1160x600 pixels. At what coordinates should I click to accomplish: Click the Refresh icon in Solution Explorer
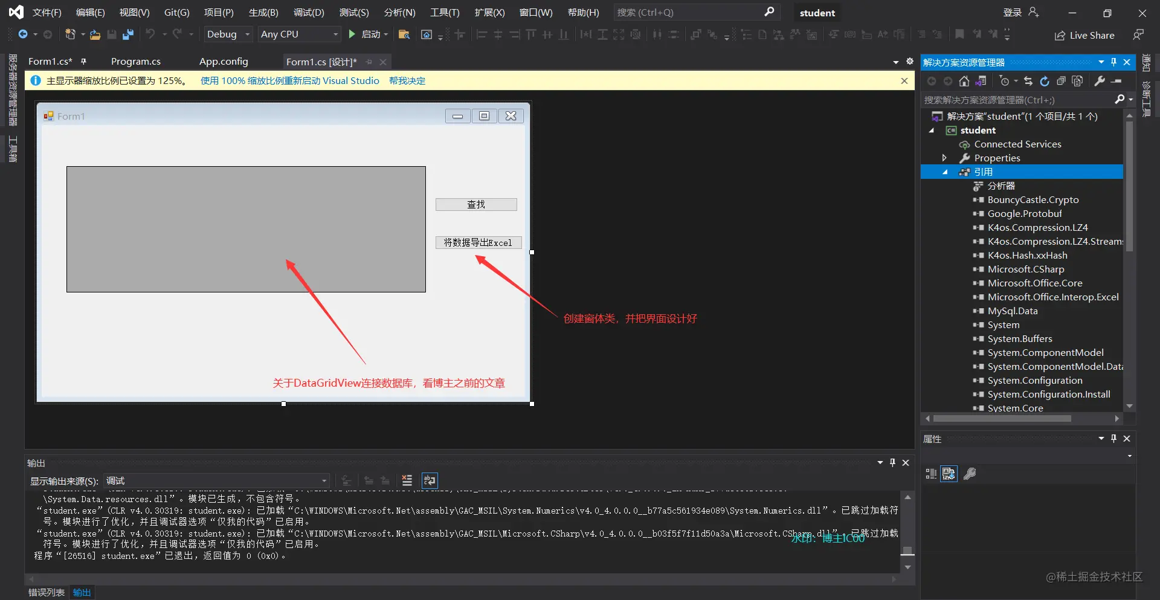pyautogui.click(x=1045, y=81)
